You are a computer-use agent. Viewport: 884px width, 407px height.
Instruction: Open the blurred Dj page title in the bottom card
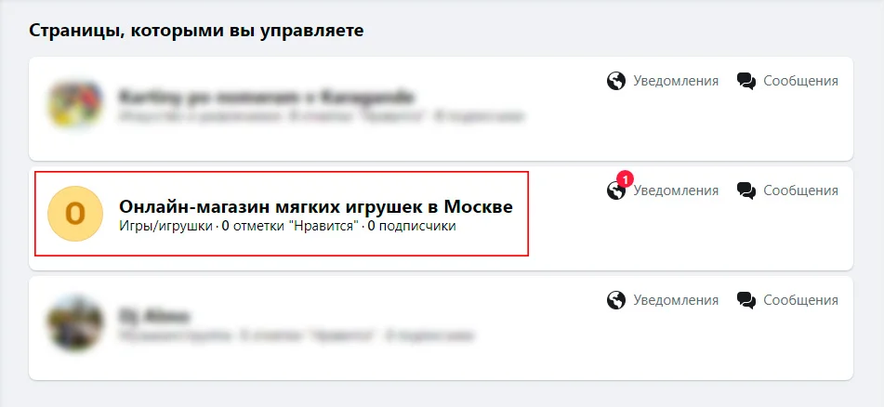tap(154, 316)
